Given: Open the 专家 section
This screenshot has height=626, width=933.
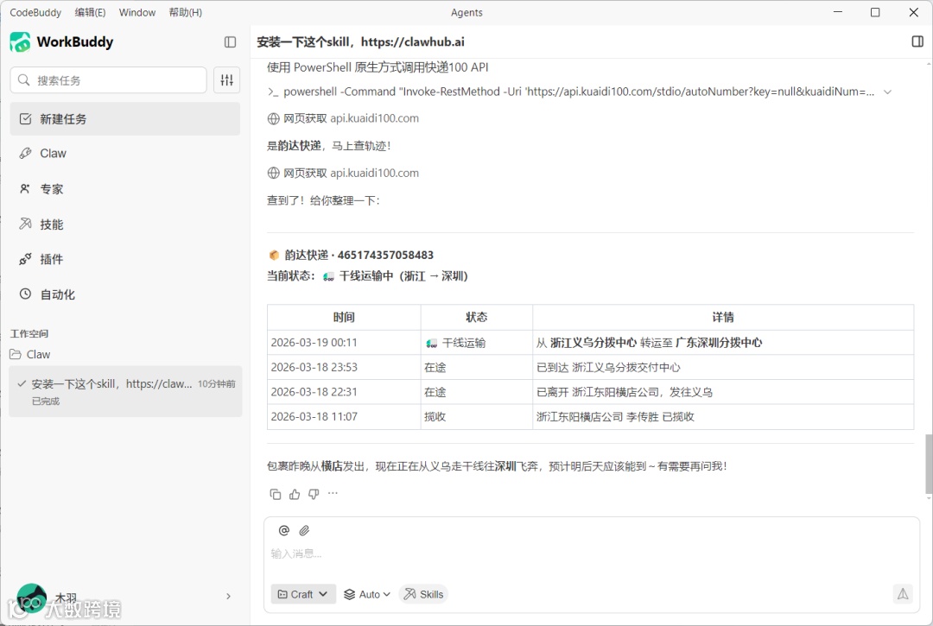Looking at the screenshot, I should pyautogui.click(x=125, y=189).
